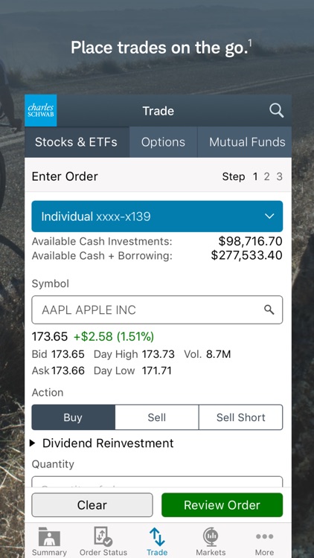Open the More dots menu

(x=264, y=536)
